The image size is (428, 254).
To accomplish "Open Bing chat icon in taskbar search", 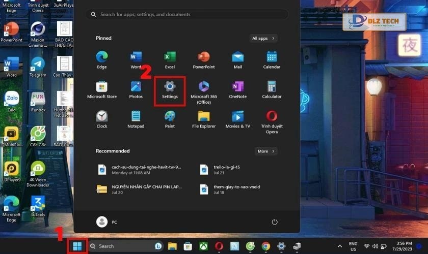I will [158, 246].
